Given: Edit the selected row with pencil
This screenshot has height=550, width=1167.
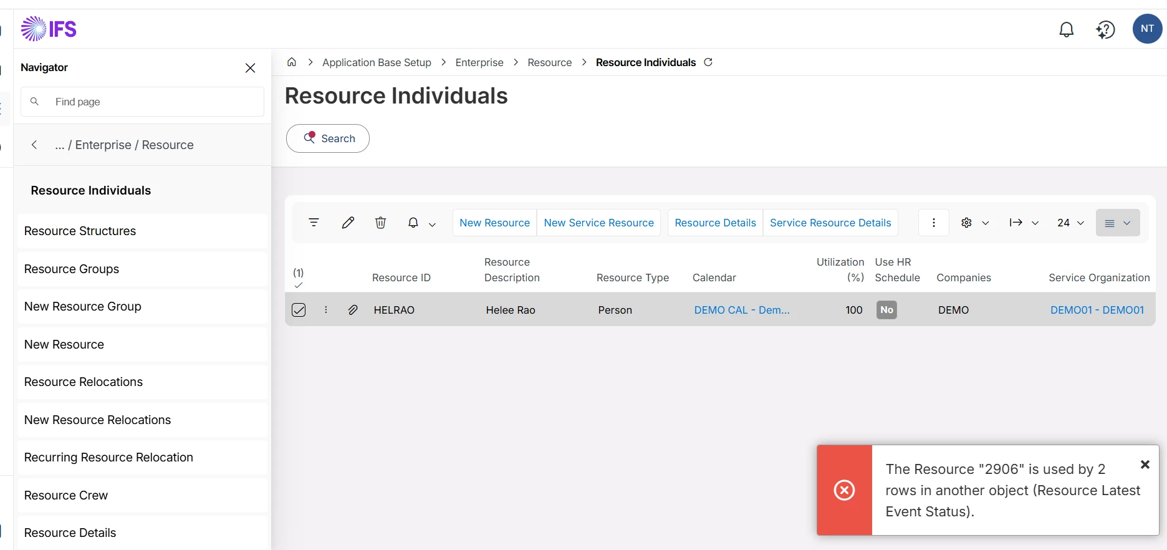Looking at the screenshot, I should [x=348, y=223].
